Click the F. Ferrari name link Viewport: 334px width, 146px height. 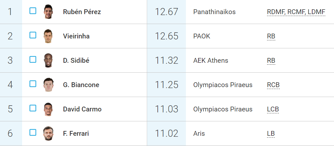pos(77,134)
